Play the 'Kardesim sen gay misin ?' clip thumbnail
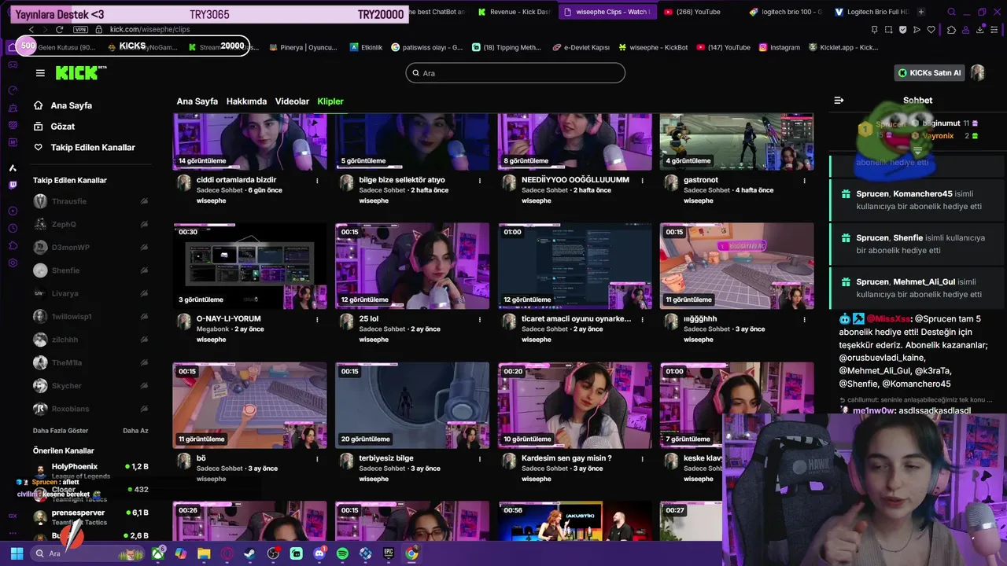Screen dimensions: 1007x566 point(575,406)
